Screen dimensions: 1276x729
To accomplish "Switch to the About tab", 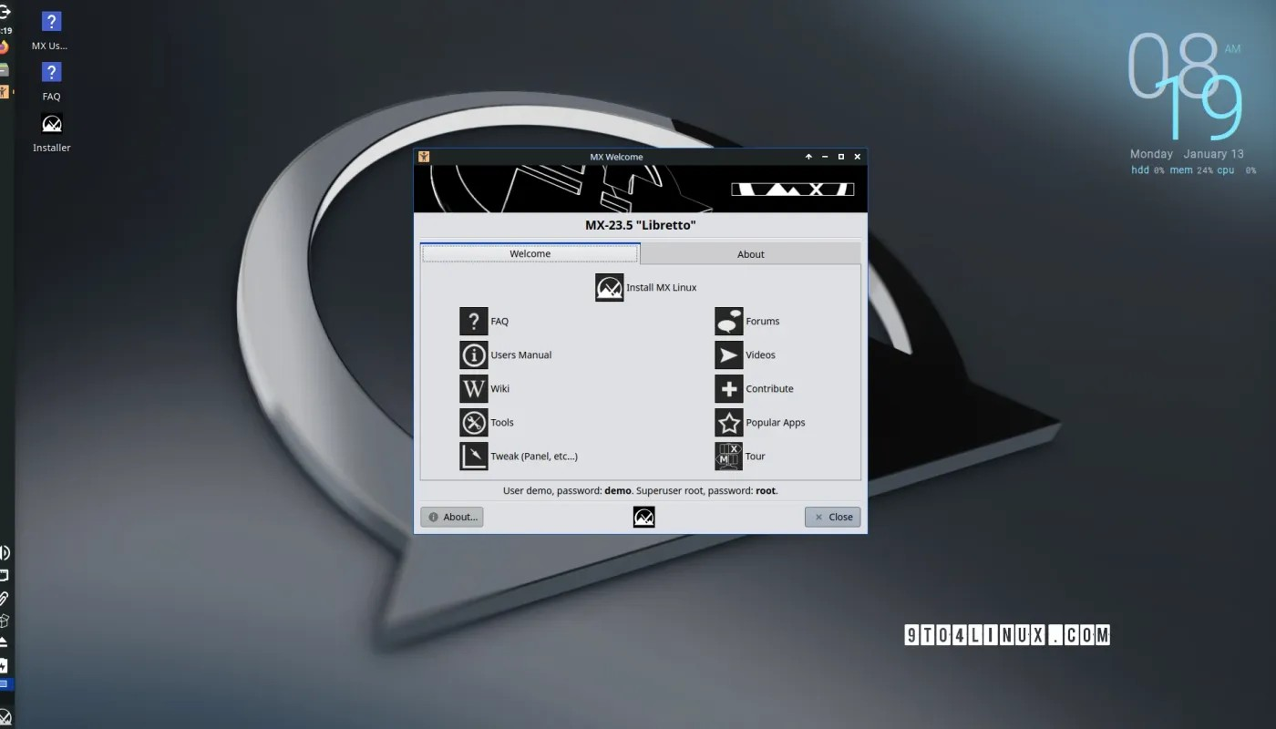I will pos(751,254).
